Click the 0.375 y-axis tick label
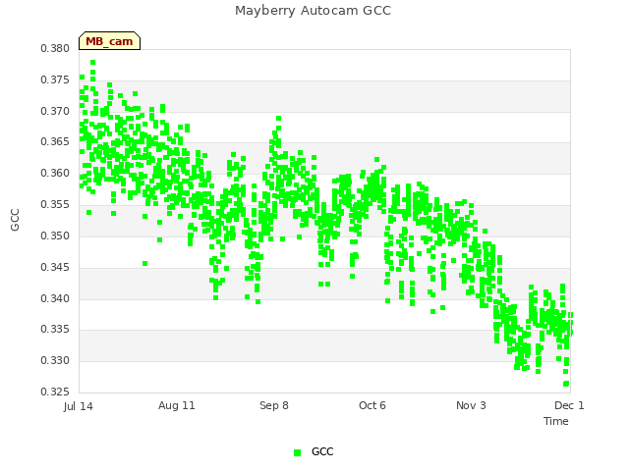The height and width of the screenshot is (471, 629). pyautogui.click(x=55, y=79)
